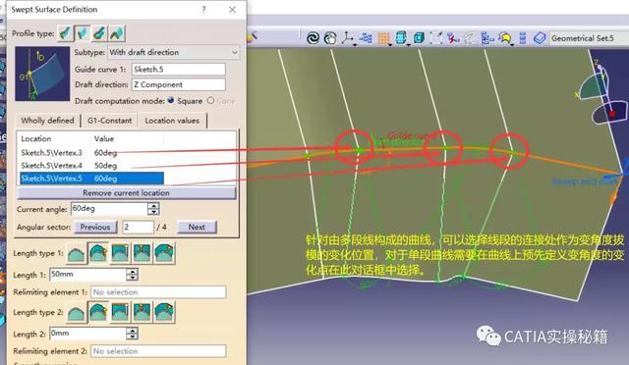The width and height of the screenshot is (629, 365).
Task: Click the Length 2 value field
Action: (x=87, y=334)
